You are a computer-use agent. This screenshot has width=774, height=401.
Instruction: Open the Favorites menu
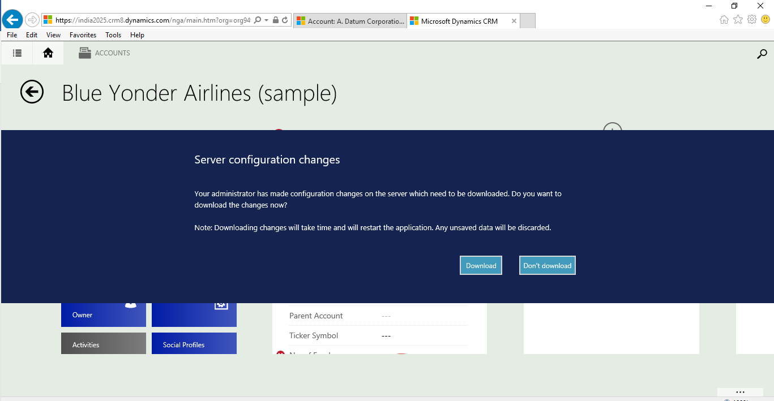point(83,35)
